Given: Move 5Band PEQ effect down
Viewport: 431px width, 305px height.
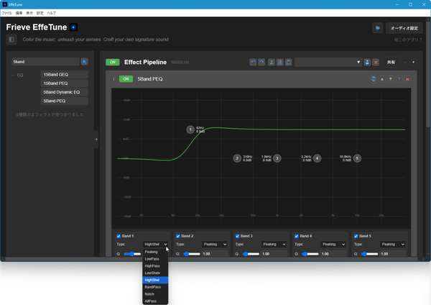Looking at the screenshot, I should 391,79.
